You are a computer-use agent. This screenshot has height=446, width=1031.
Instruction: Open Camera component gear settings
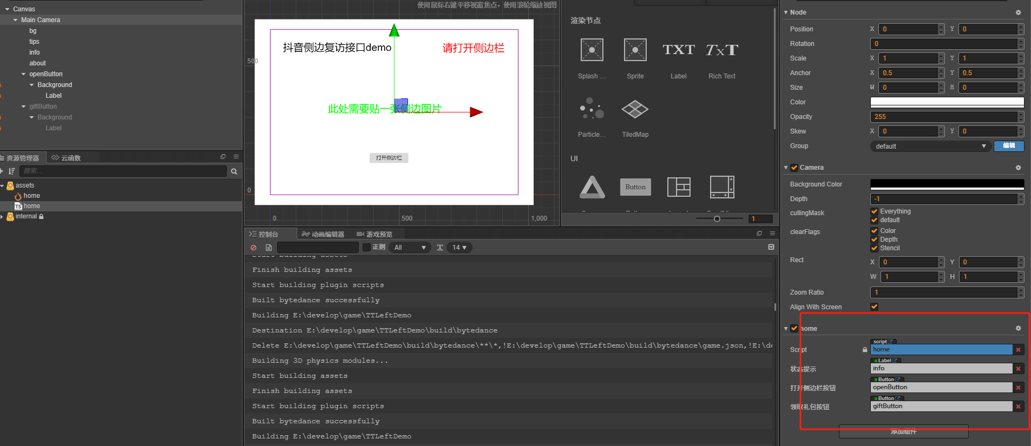click(x=1018, y=168)
